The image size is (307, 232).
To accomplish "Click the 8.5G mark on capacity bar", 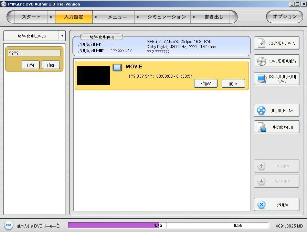I will tap(238, 225).
